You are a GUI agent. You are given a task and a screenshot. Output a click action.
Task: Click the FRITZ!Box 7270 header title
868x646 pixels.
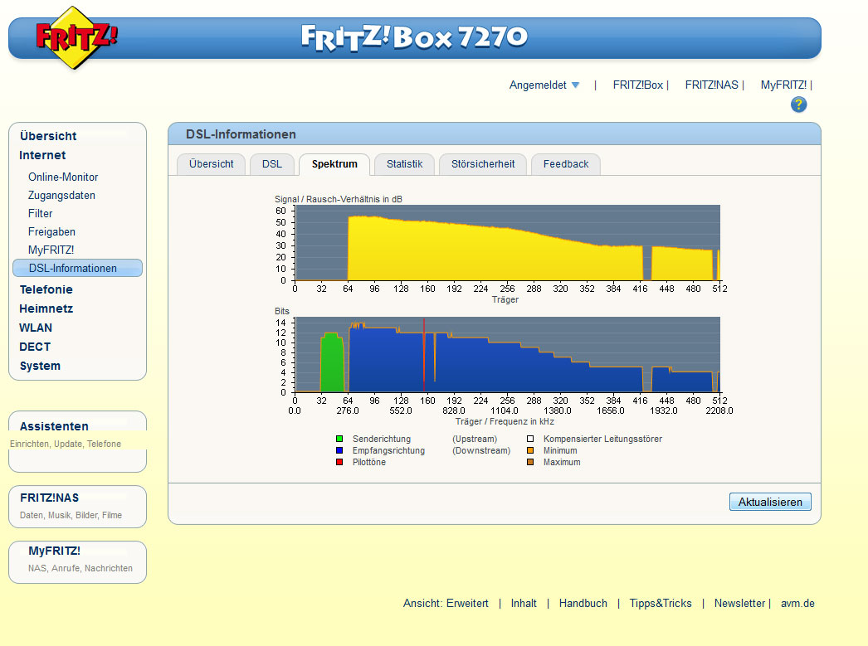[414, 37]
